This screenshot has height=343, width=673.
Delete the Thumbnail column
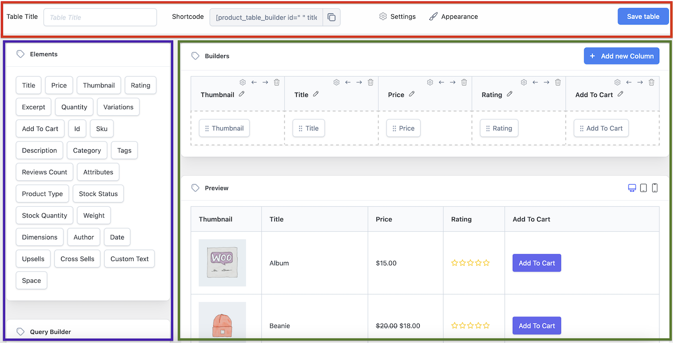coord(276,82)
